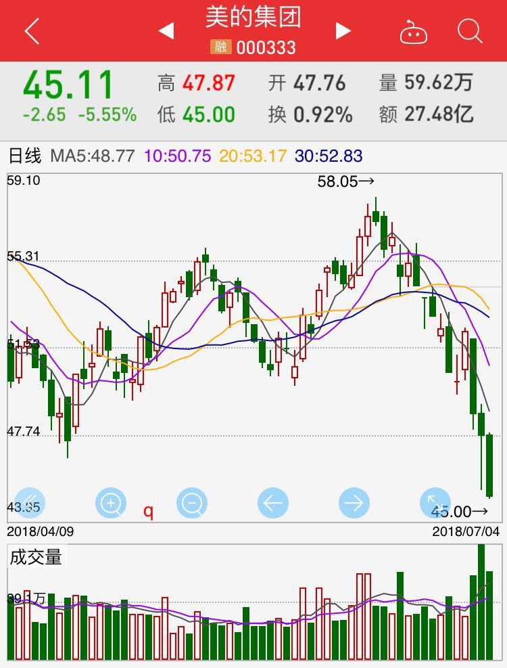Tap the orange 20:53.17 MA label
This screenshot has width=507, height=668.
pos(253,156)
